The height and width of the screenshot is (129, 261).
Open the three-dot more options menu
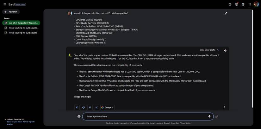coord(224,107)
